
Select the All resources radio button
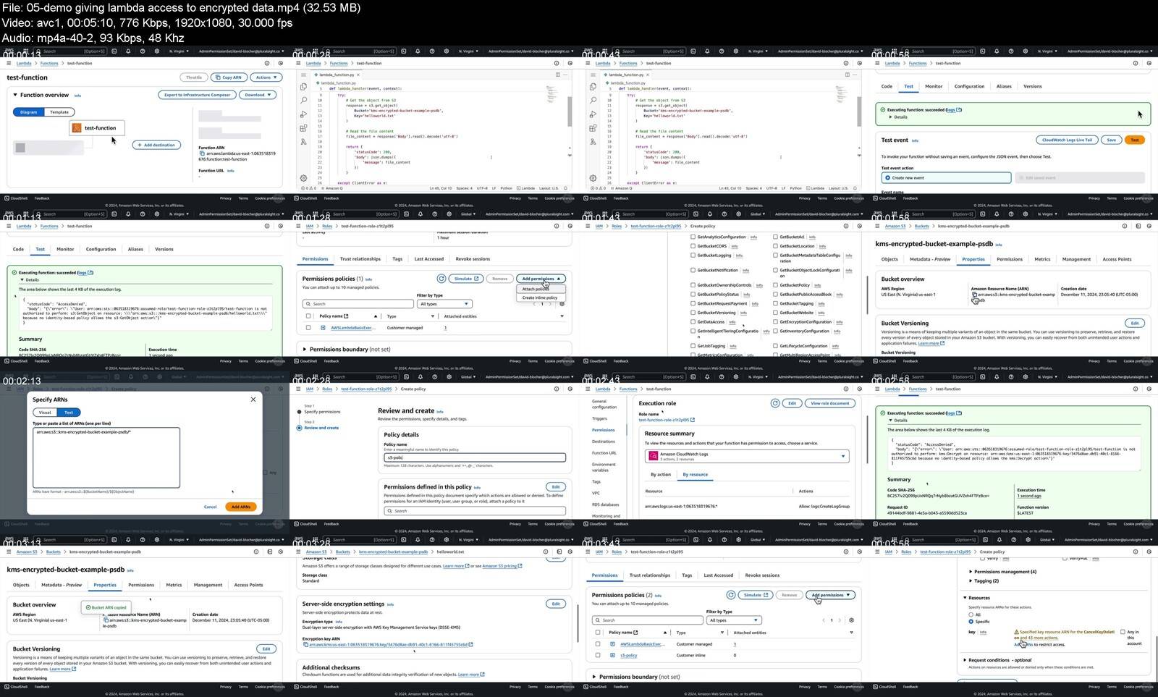(971, 614)
